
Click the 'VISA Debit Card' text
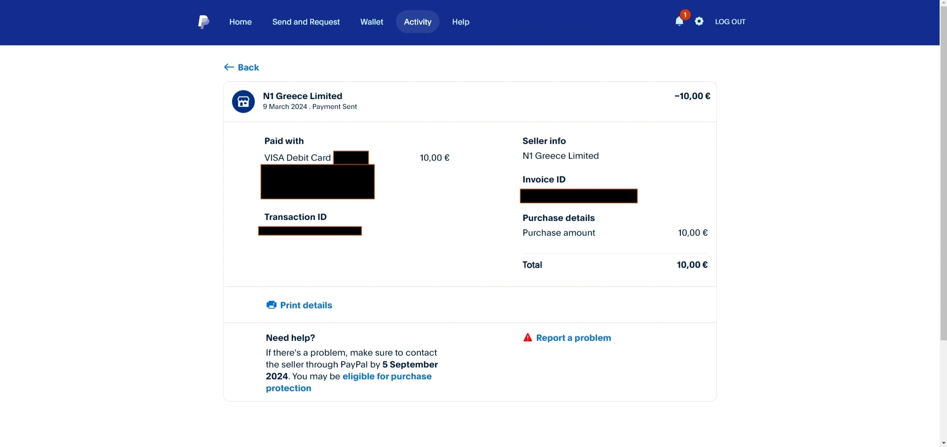coord(298,157)
